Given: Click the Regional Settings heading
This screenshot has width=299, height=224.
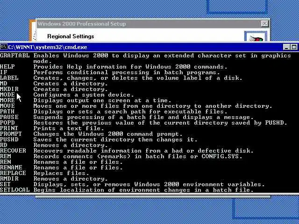Looking at the screenshot, I should coord(71,36).
